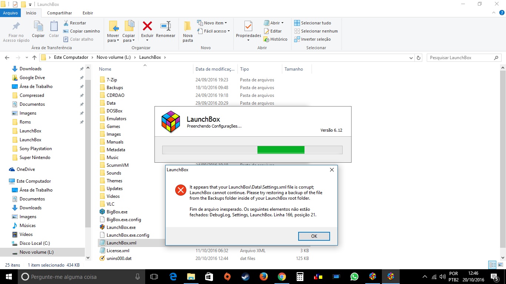Open WhatsApp from taskbar
Viewport: 506px width, 284px height.
[354, 277]
